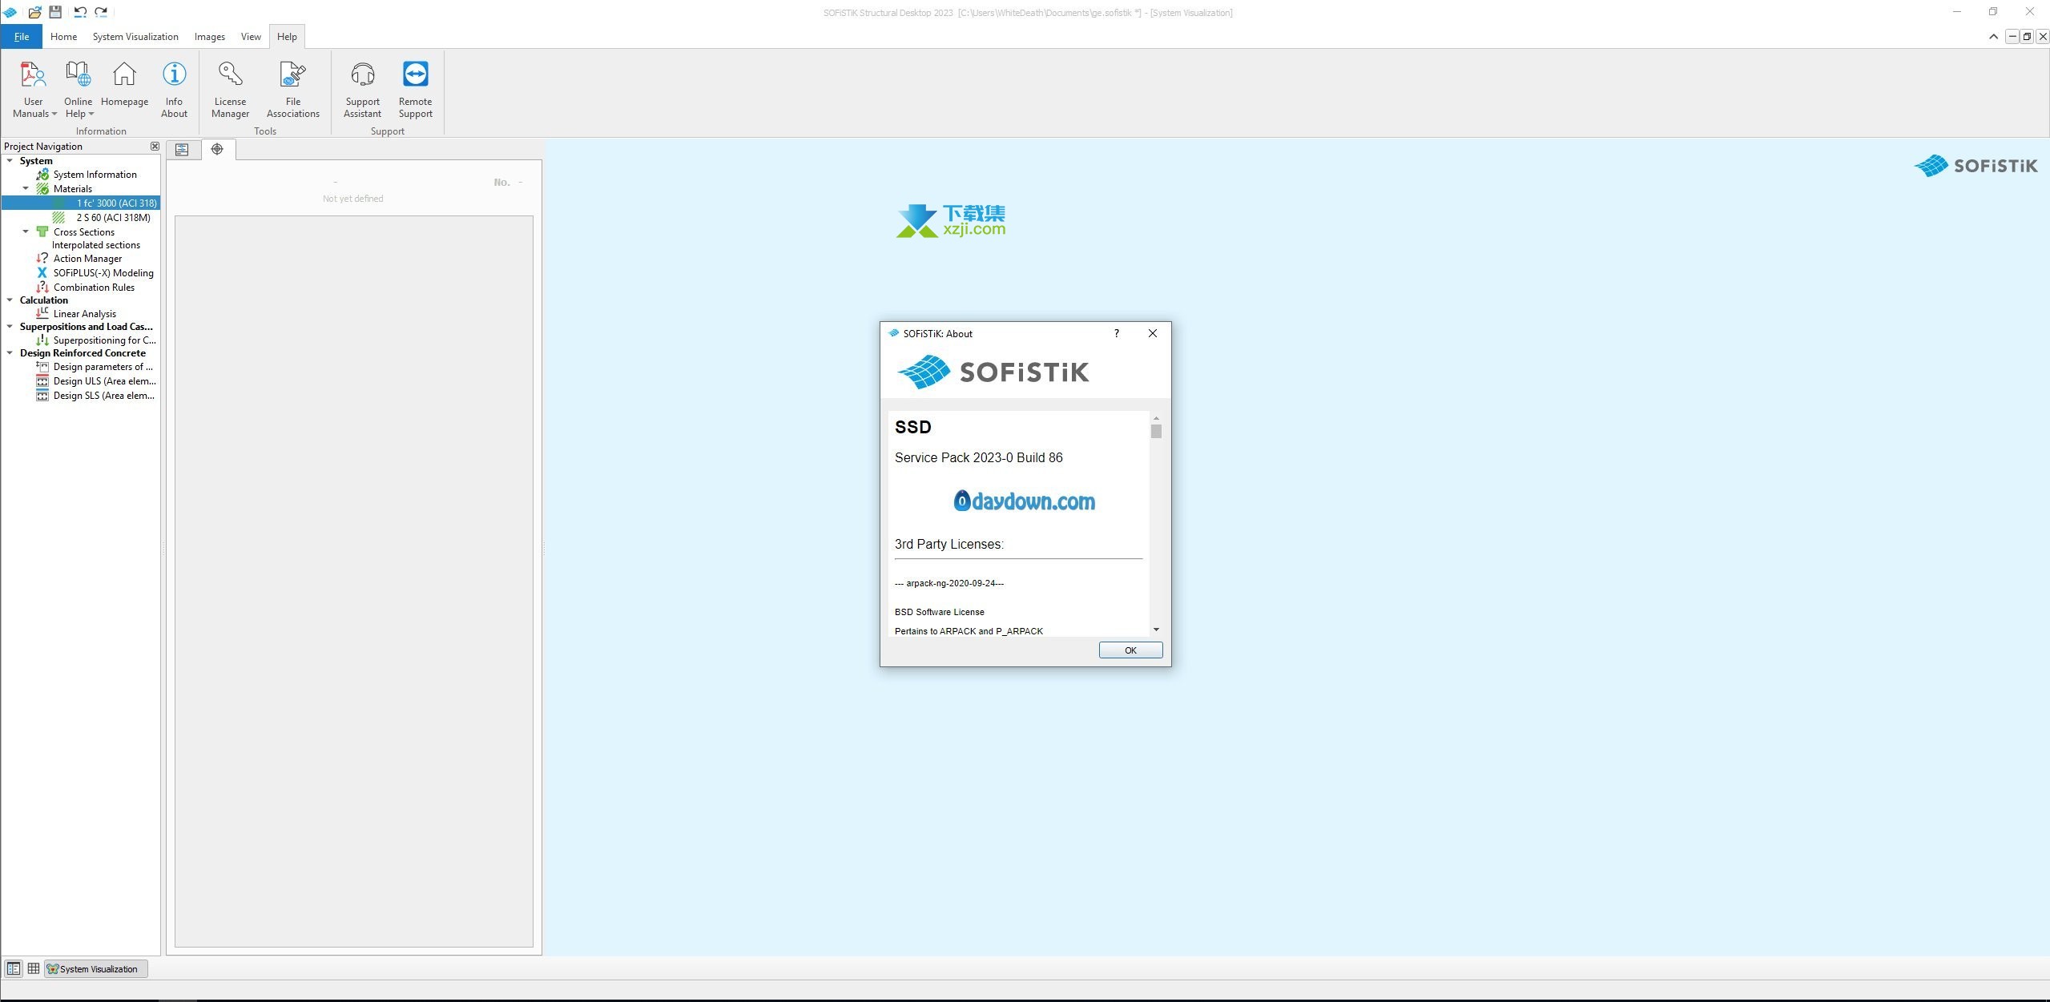
Task: Collapse Superpositions and Load Cas... group
Action: 10,327
